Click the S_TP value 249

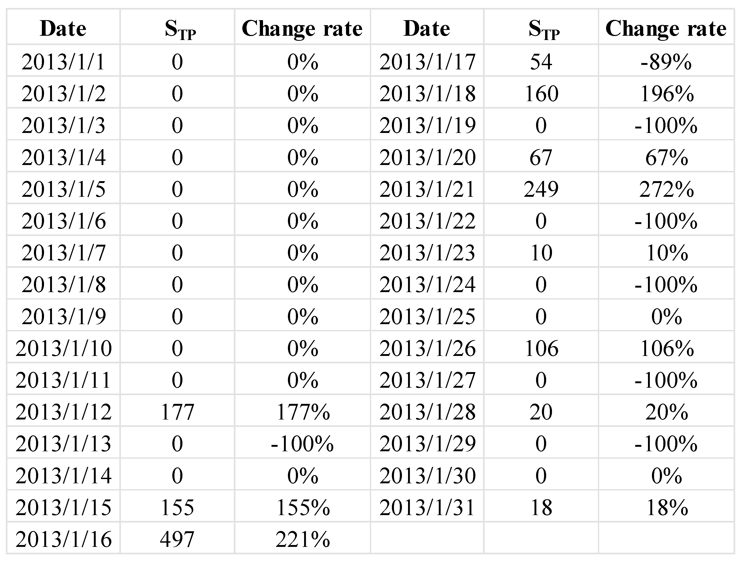[x=541, y=189]
